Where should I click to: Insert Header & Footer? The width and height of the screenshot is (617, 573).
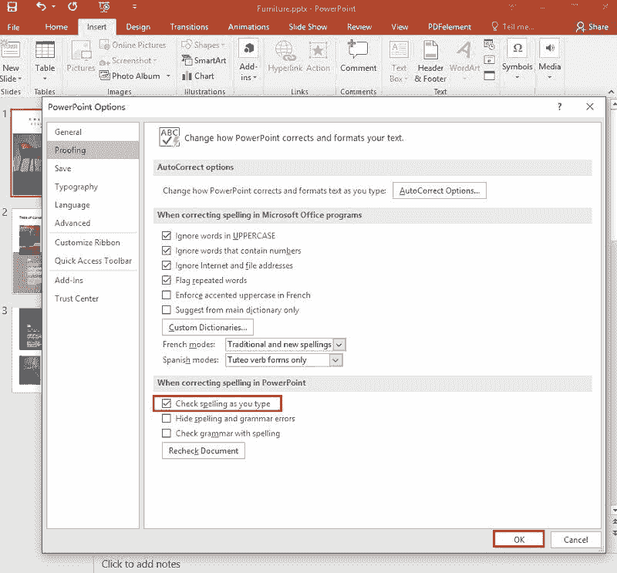click(430, 63)
